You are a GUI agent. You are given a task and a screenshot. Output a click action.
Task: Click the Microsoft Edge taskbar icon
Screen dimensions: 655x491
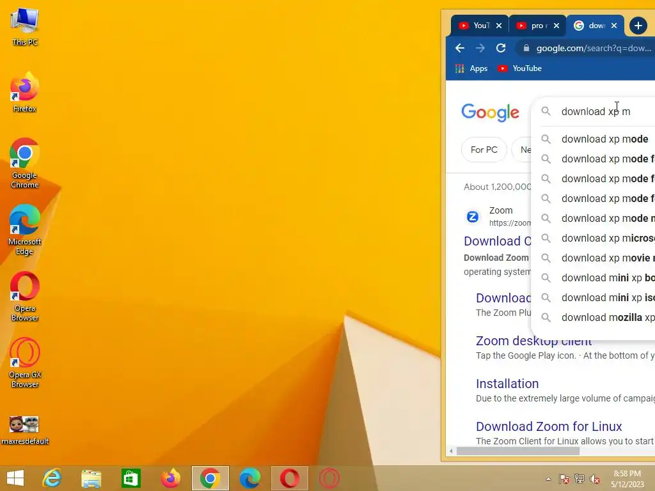tap(250, 478)
